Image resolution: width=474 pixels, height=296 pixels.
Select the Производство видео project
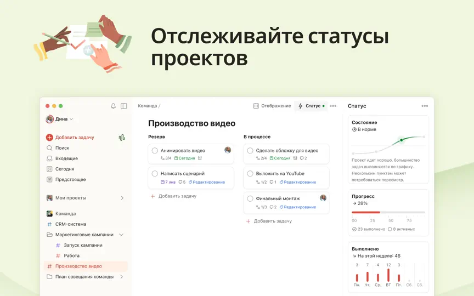click(x=86, y=266)
